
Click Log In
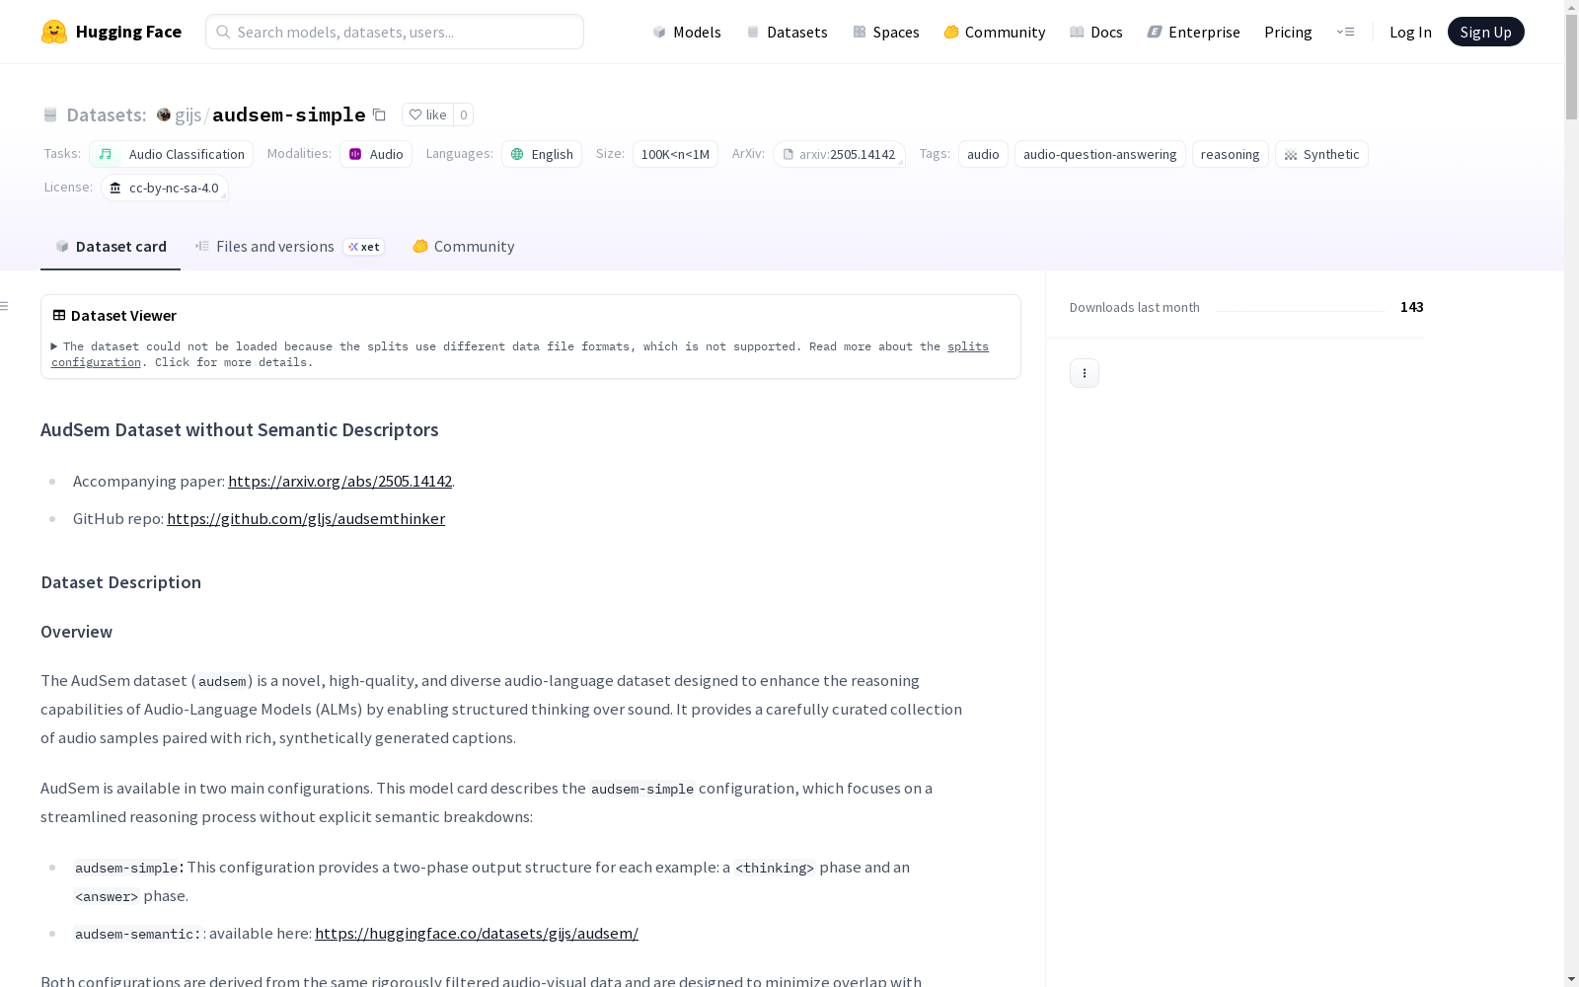(1410, 32)
